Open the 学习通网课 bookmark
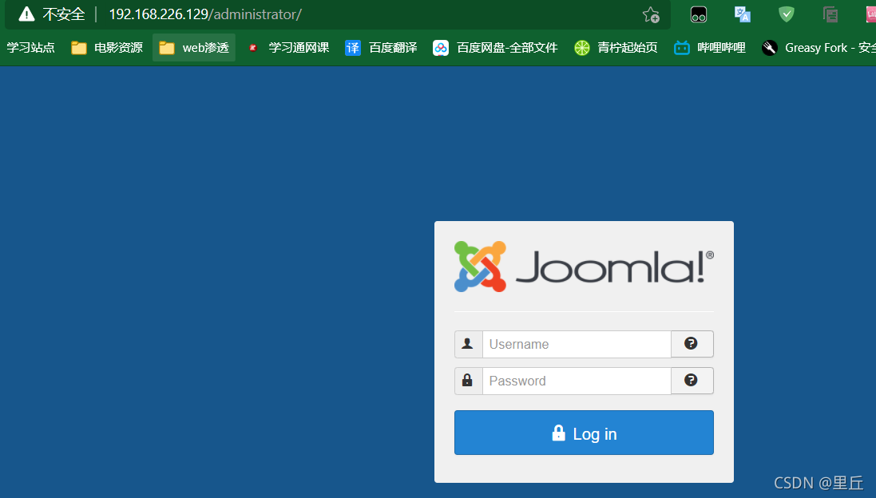The image size is (876, 498). tap(289, 48)
